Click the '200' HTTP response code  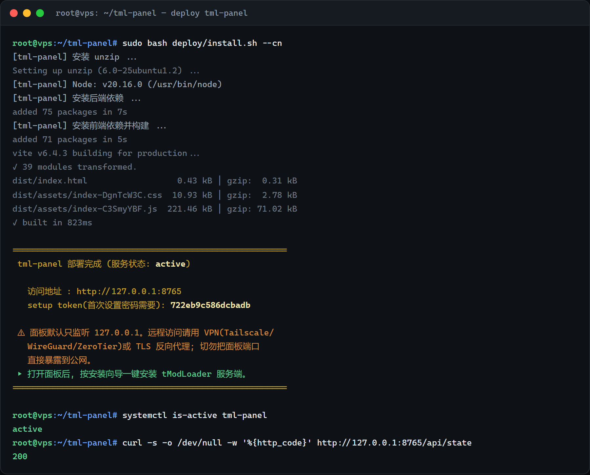tap(20, 457)
